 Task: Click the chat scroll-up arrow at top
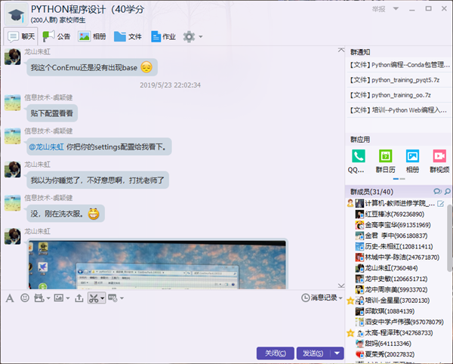(341, 50)
